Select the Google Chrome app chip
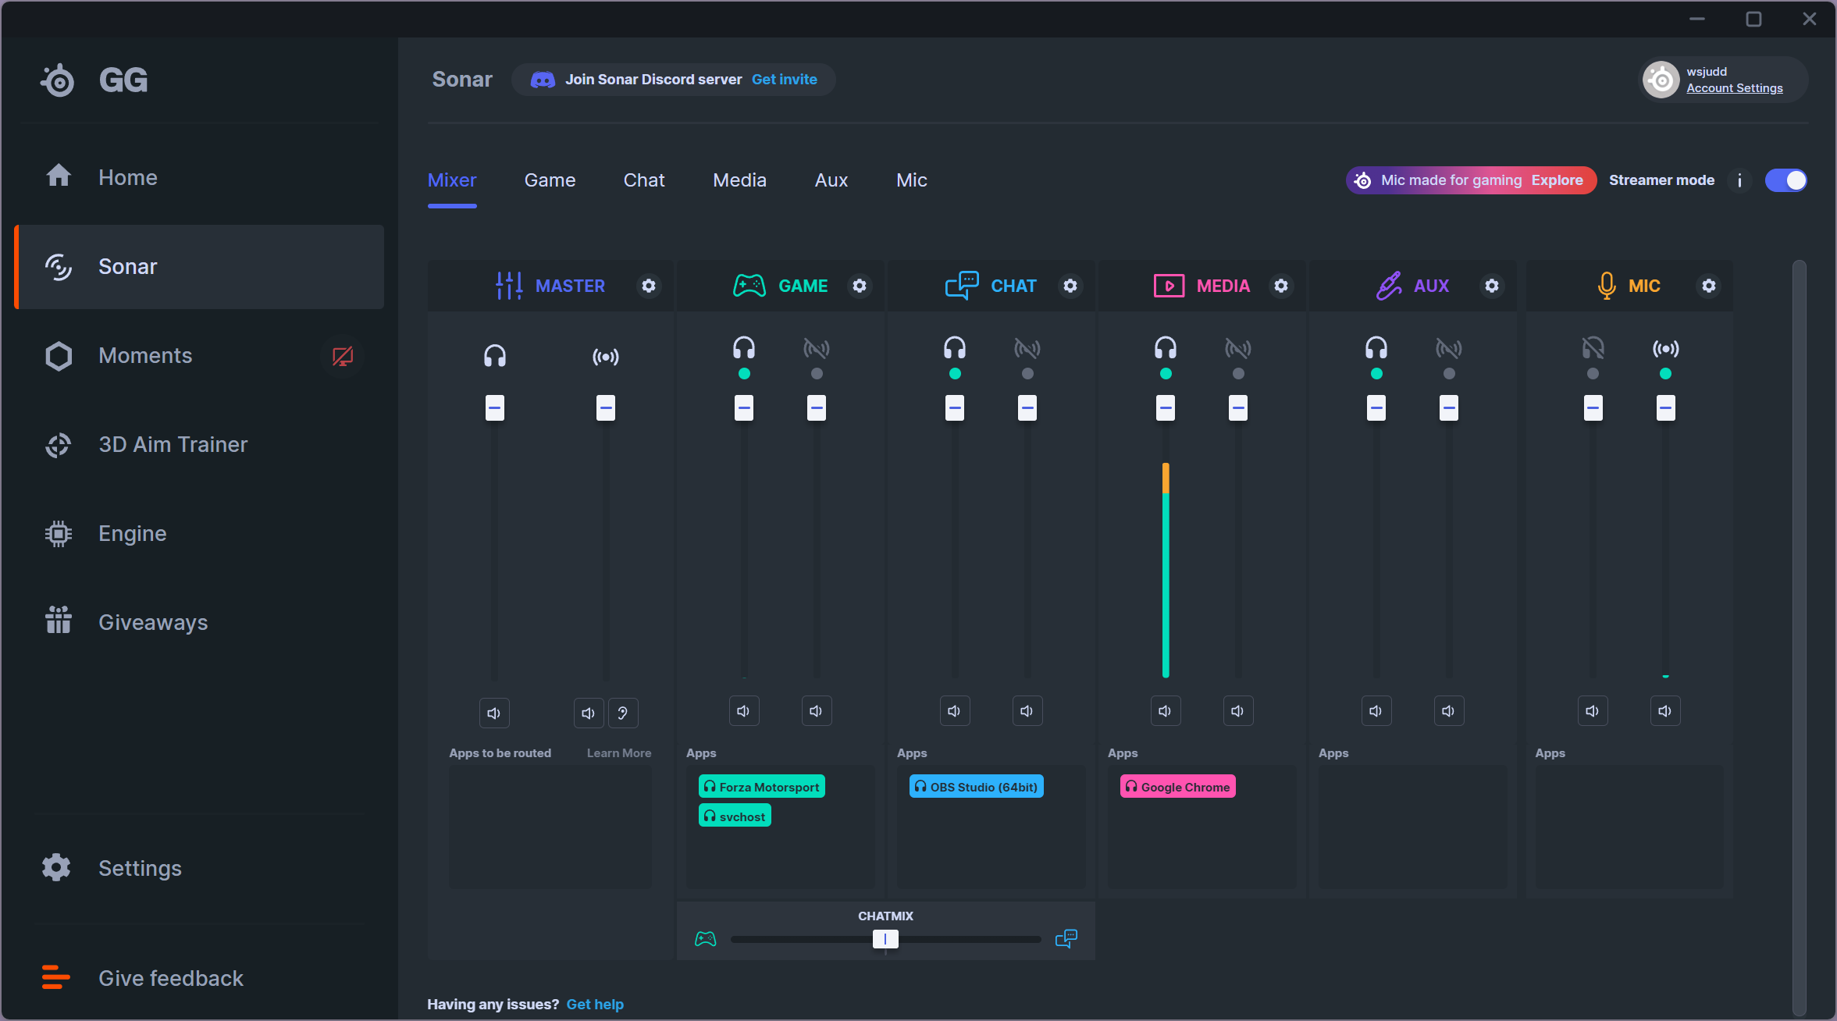The image size is (1837, 1021). 1177,787
